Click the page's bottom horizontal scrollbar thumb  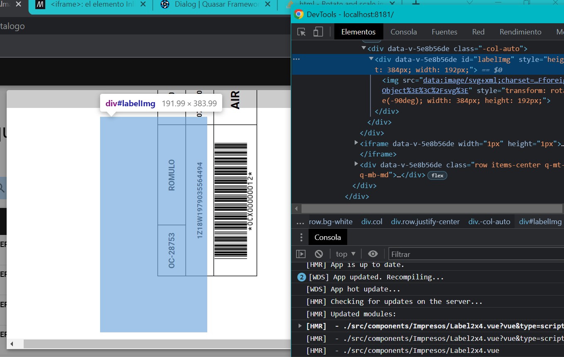[x=157, y=344]
